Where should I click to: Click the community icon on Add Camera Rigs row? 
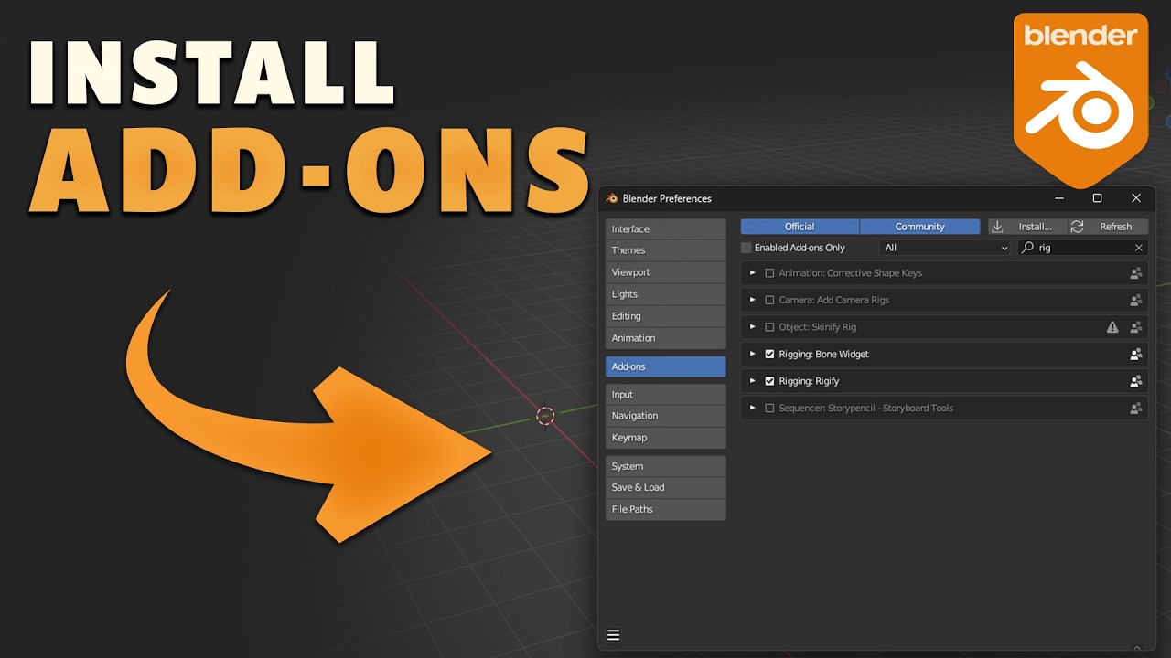[x=1135, y=300]
